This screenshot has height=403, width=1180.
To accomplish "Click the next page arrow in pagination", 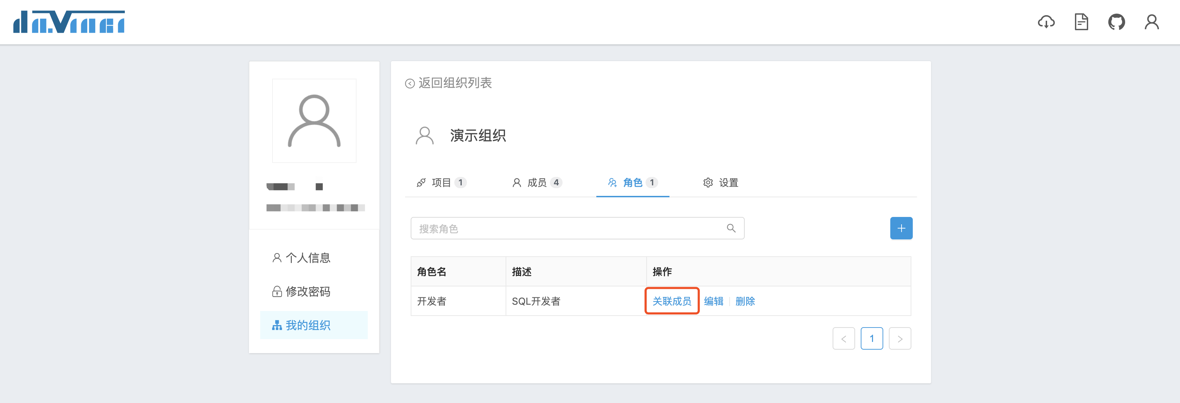I will (x=900, y=339).
